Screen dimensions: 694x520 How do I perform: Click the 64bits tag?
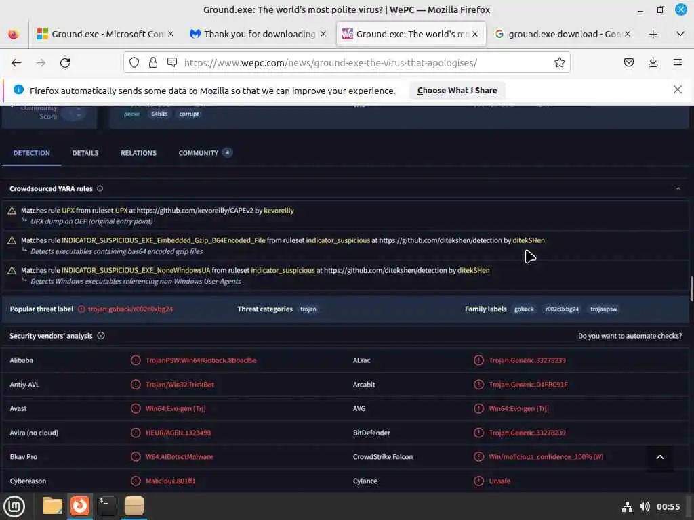pos(159,114)
